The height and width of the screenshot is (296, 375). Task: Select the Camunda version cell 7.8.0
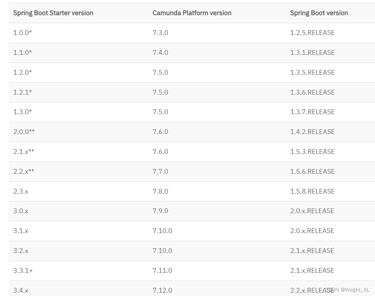point(160,191)
